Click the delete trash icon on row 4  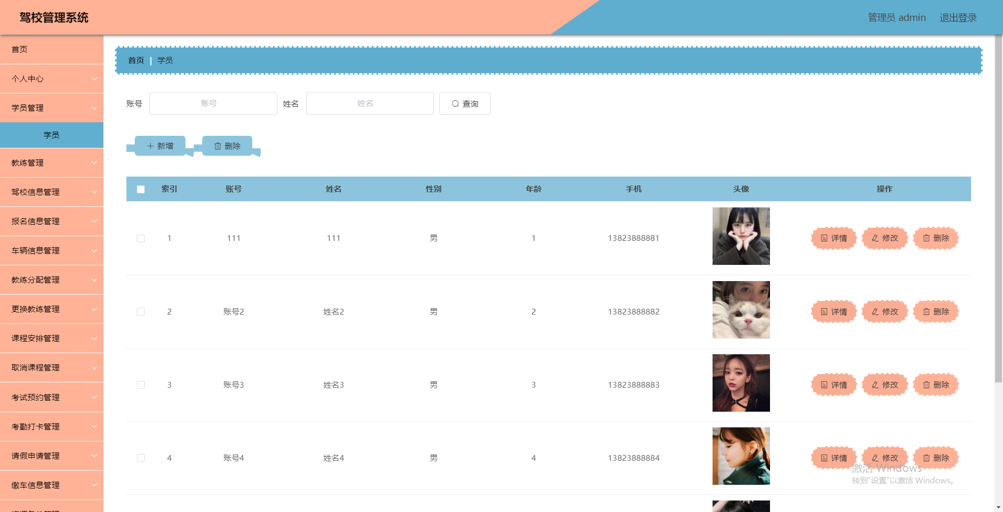927,458
